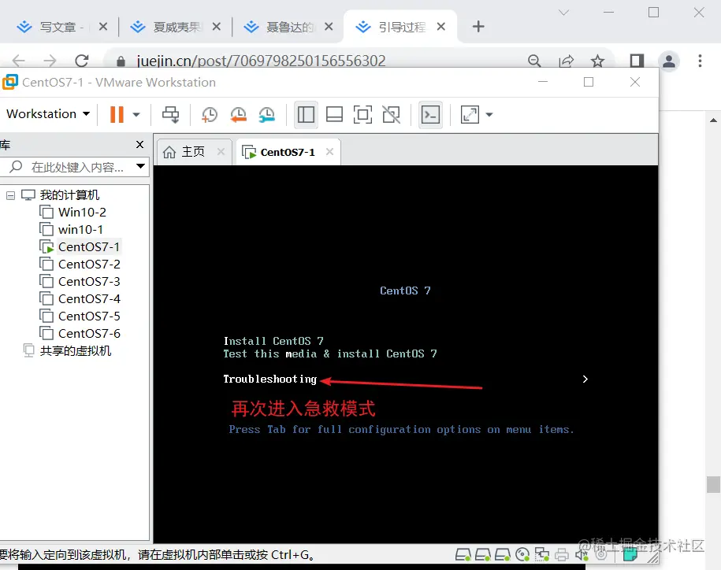Image resolution: width=721 pixels, height=570 pixels.
Task: Open the Workstation menu
Action: click(48, 114)
